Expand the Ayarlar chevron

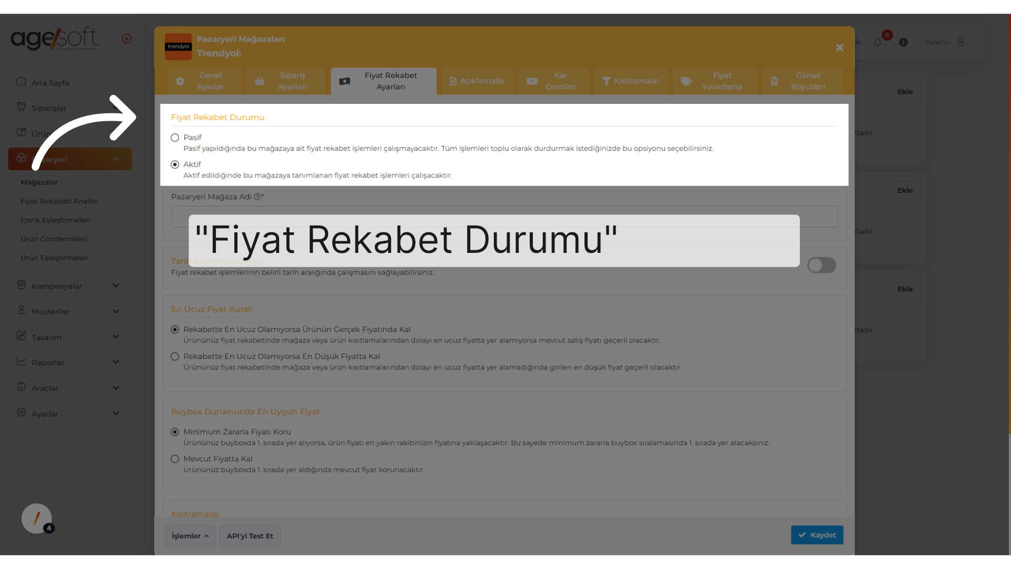(x=115, y=413)
